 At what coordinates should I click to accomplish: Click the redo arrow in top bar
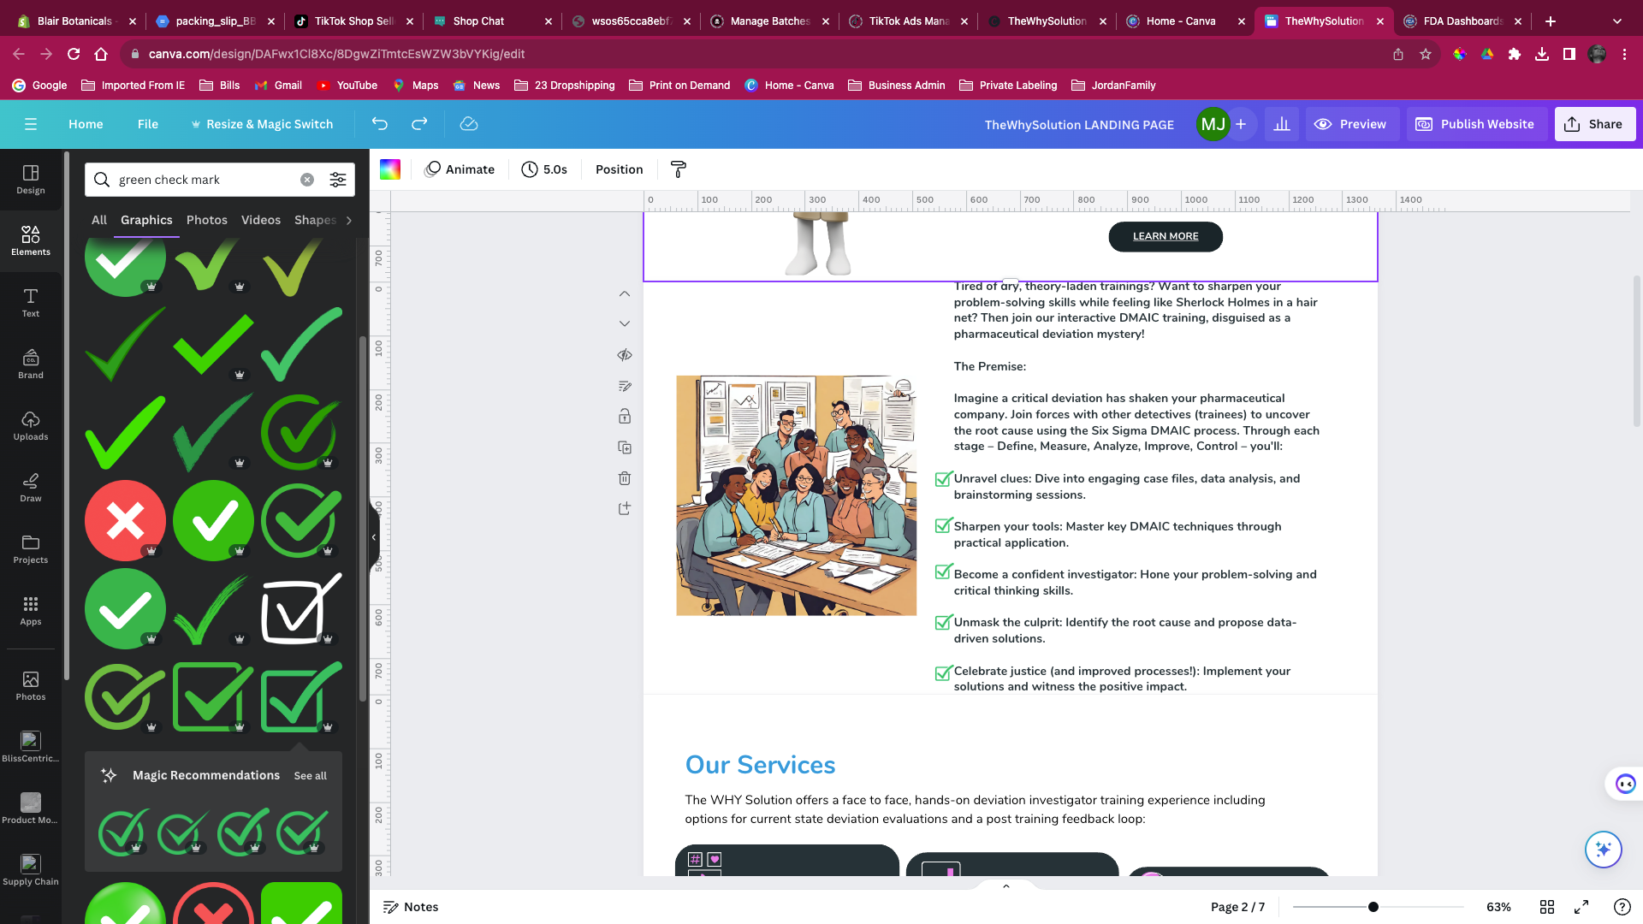(x=419, y=124)
